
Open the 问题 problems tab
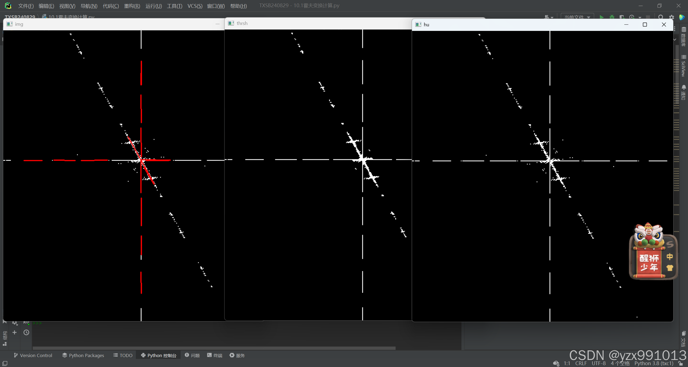pos(192,355)
